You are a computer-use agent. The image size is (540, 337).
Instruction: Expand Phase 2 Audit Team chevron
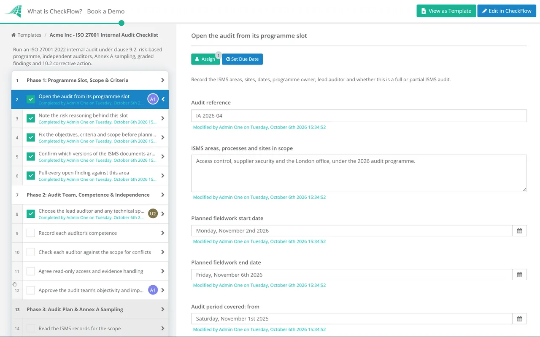[x=163, y=195]
